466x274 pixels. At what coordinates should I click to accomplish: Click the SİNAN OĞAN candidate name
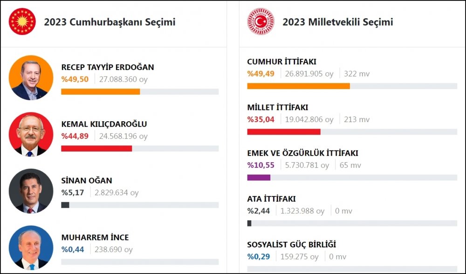point(87,180)
